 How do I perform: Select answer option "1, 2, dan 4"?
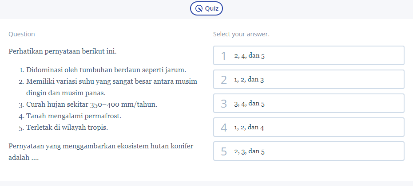pyautogui.click(x=309, y=127)
